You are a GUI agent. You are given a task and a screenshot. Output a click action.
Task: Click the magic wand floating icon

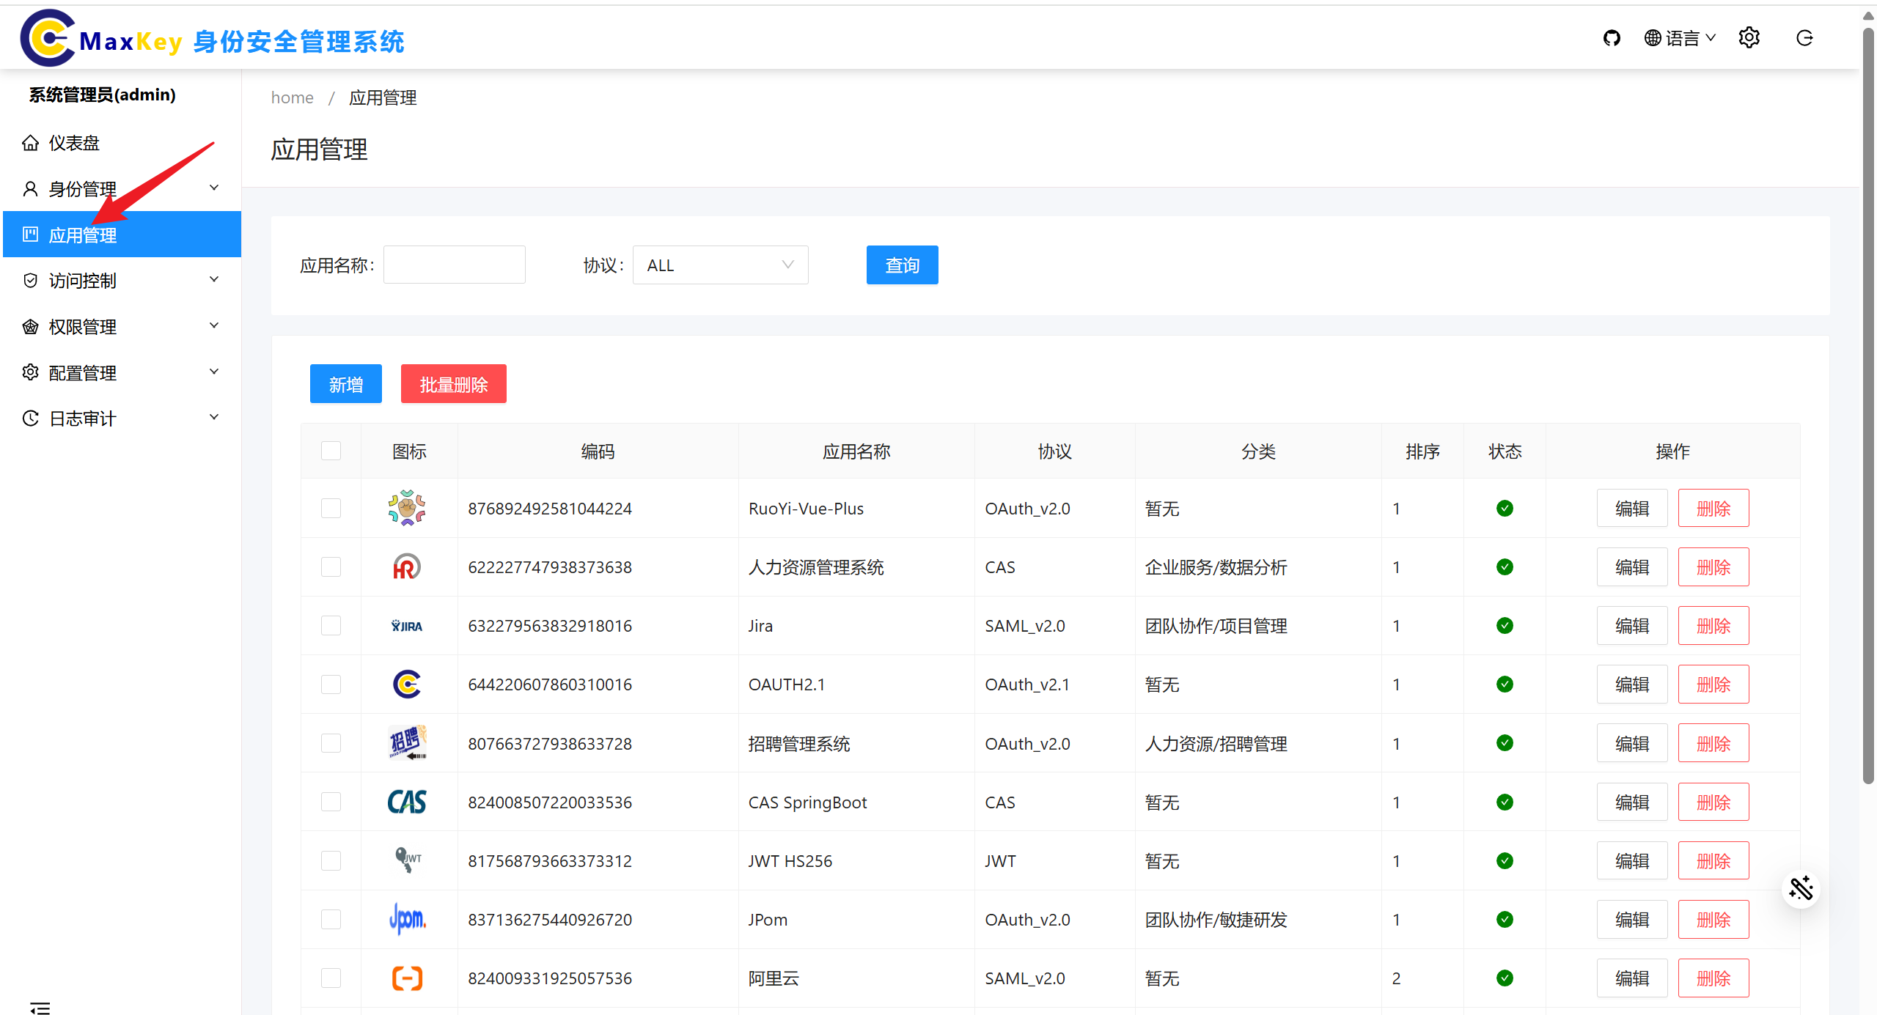pyautogui.click(x=1801, y=888)
